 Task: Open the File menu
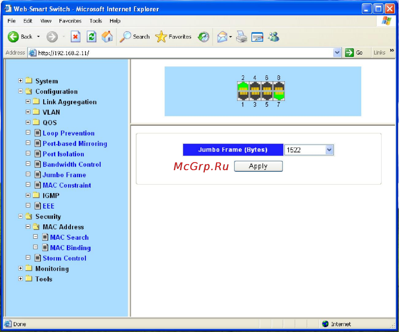[x=11, y=21]
